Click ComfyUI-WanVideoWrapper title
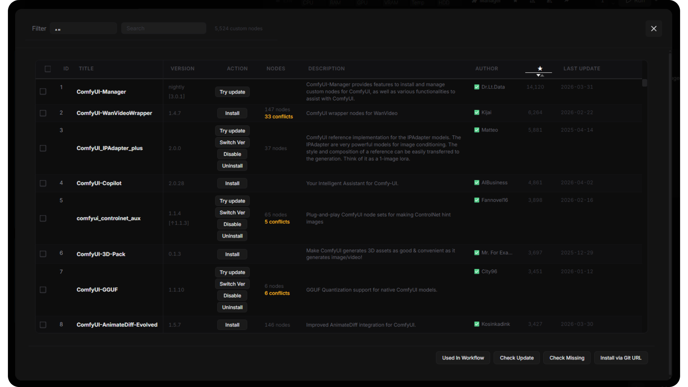688x387 pixels. pos(114,113)
